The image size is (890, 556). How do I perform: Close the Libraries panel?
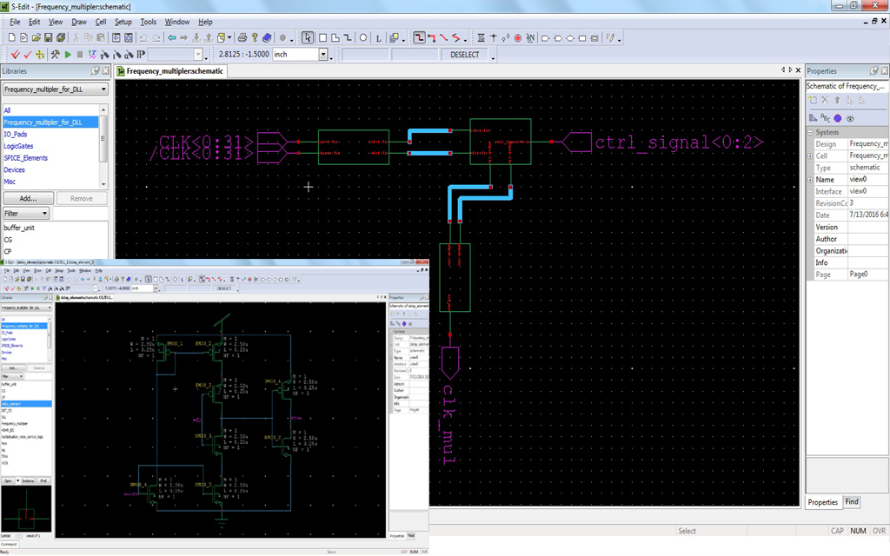105,71
